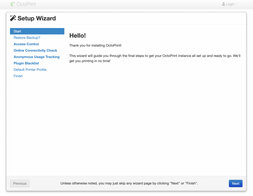
Task: Open the Anonymous Usage Tracking step
Action: [x=36, y=57]
